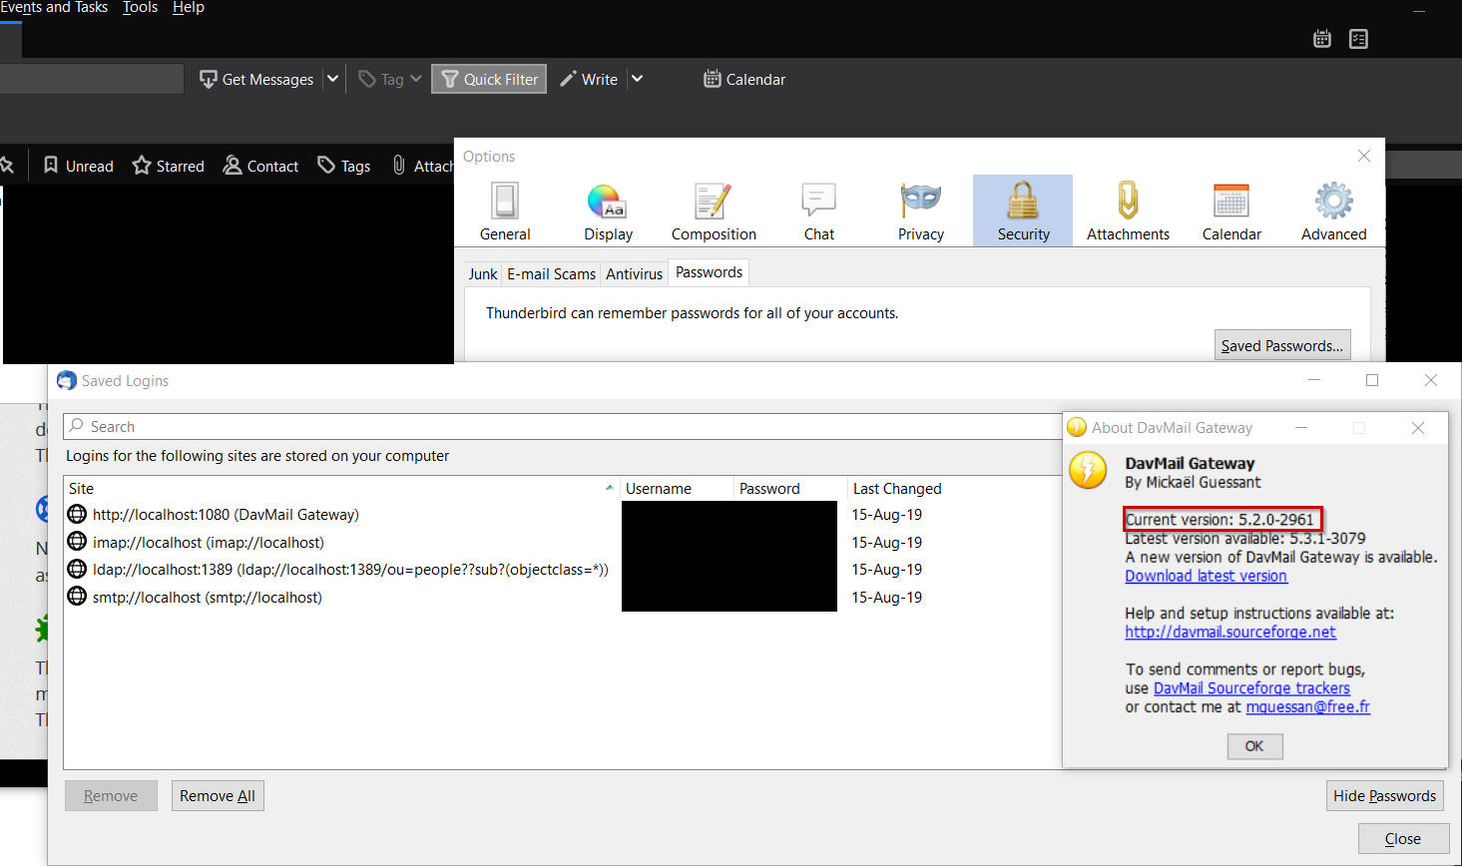The height and width of the screenshot is (866, 1462).
Task: Open the Tasks icon in top right
Action: (x=1358, y=38)
